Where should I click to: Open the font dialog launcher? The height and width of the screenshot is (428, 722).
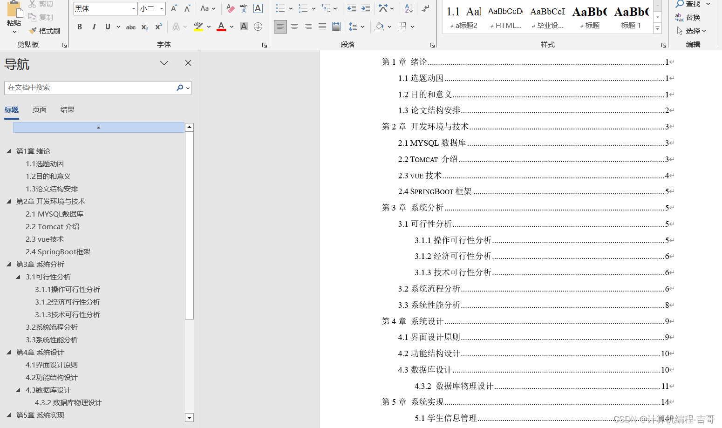pyautogui.click(x=264, y=45)
